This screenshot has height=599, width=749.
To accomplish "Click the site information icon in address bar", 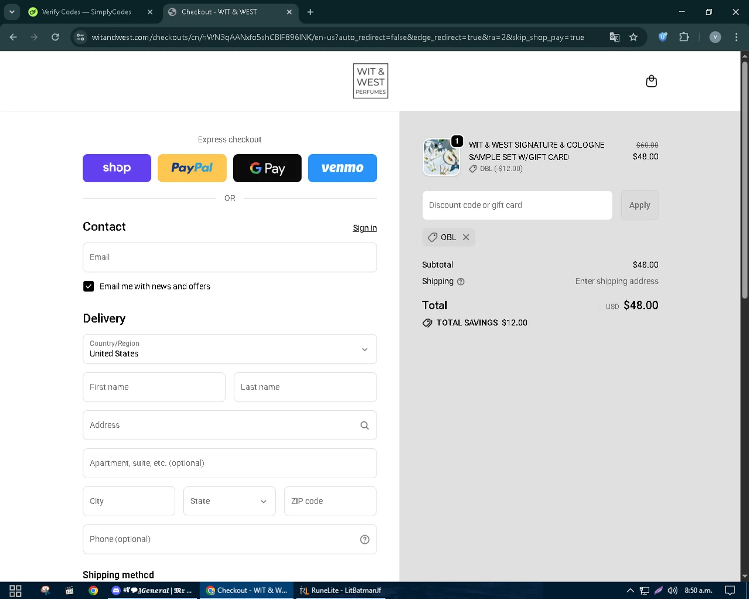I will (x=80, y=37).
